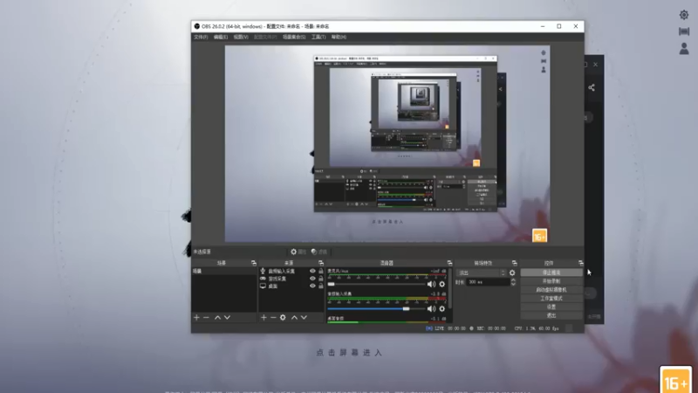
Task: Click the 16+ age rating badge
Action: [x=675, y=381]
